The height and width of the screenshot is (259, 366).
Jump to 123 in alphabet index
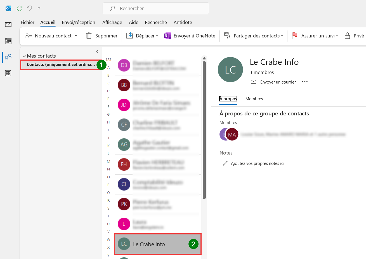(108, 60)
